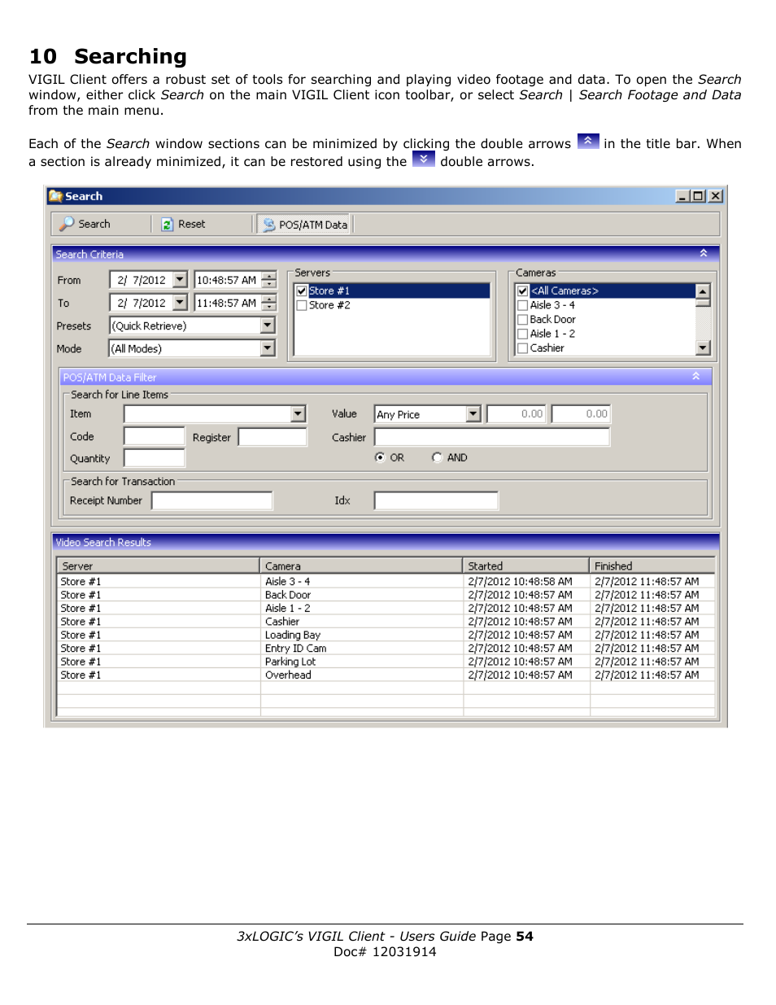Click the Register input field

tap(272, 436)
